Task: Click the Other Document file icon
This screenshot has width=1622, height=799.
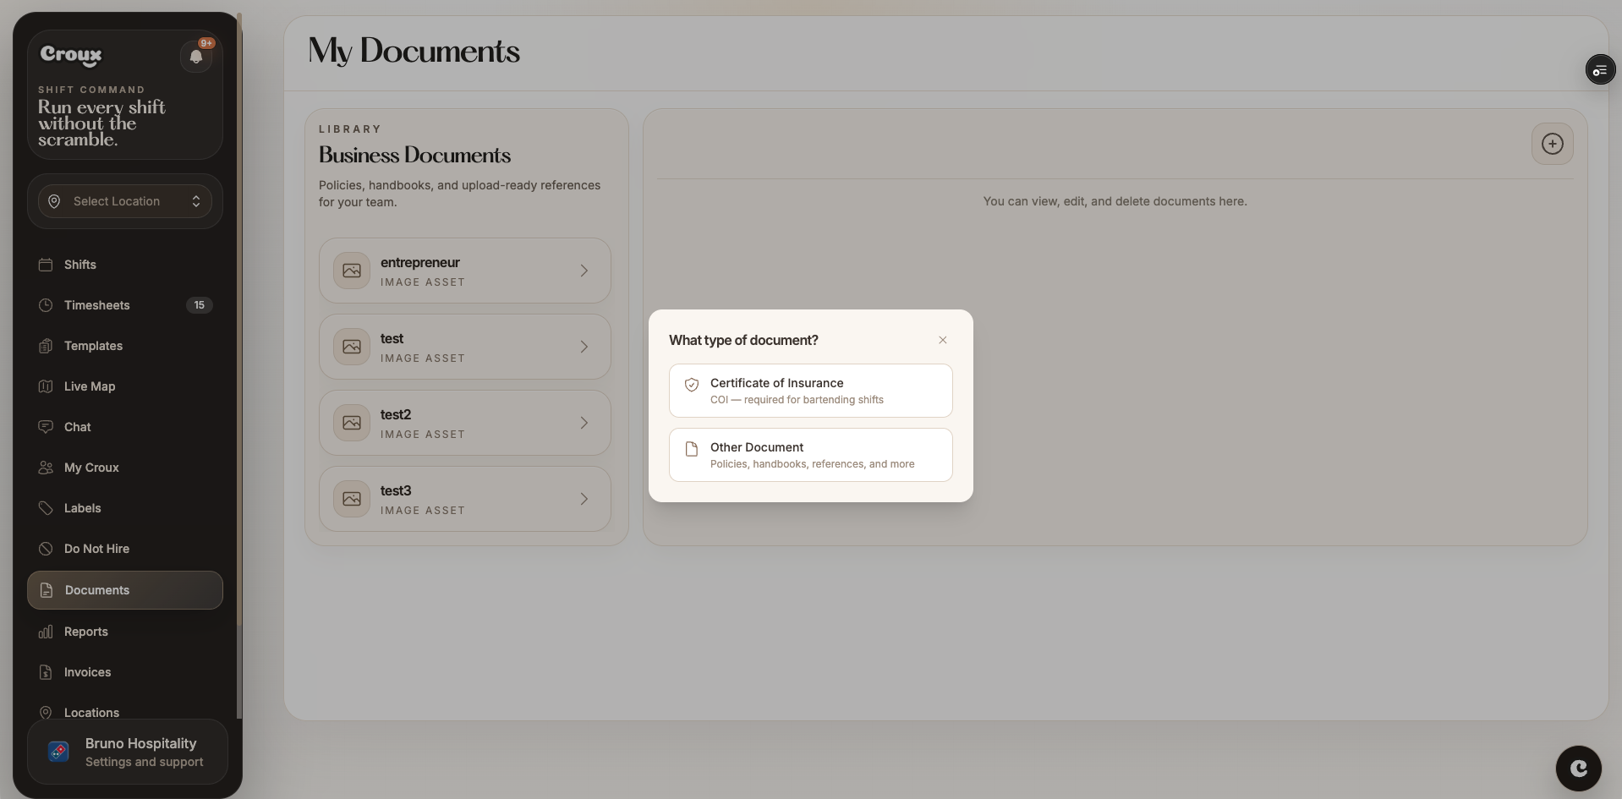Action: point(692,449)
